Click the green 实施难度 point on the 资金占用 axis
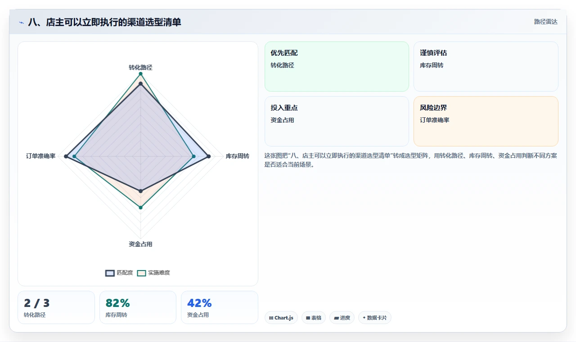 click(x=140, y=207)
